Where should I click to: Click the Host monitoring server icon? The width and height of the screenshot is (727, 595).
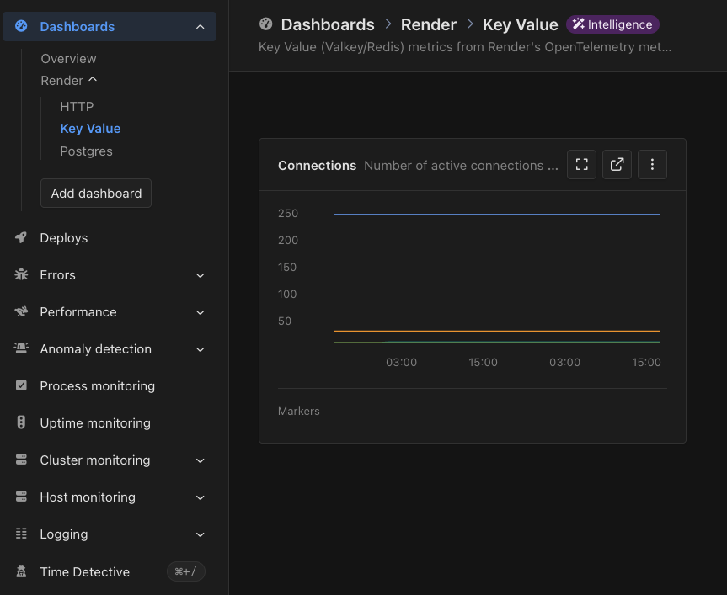[x=21, y=497]
